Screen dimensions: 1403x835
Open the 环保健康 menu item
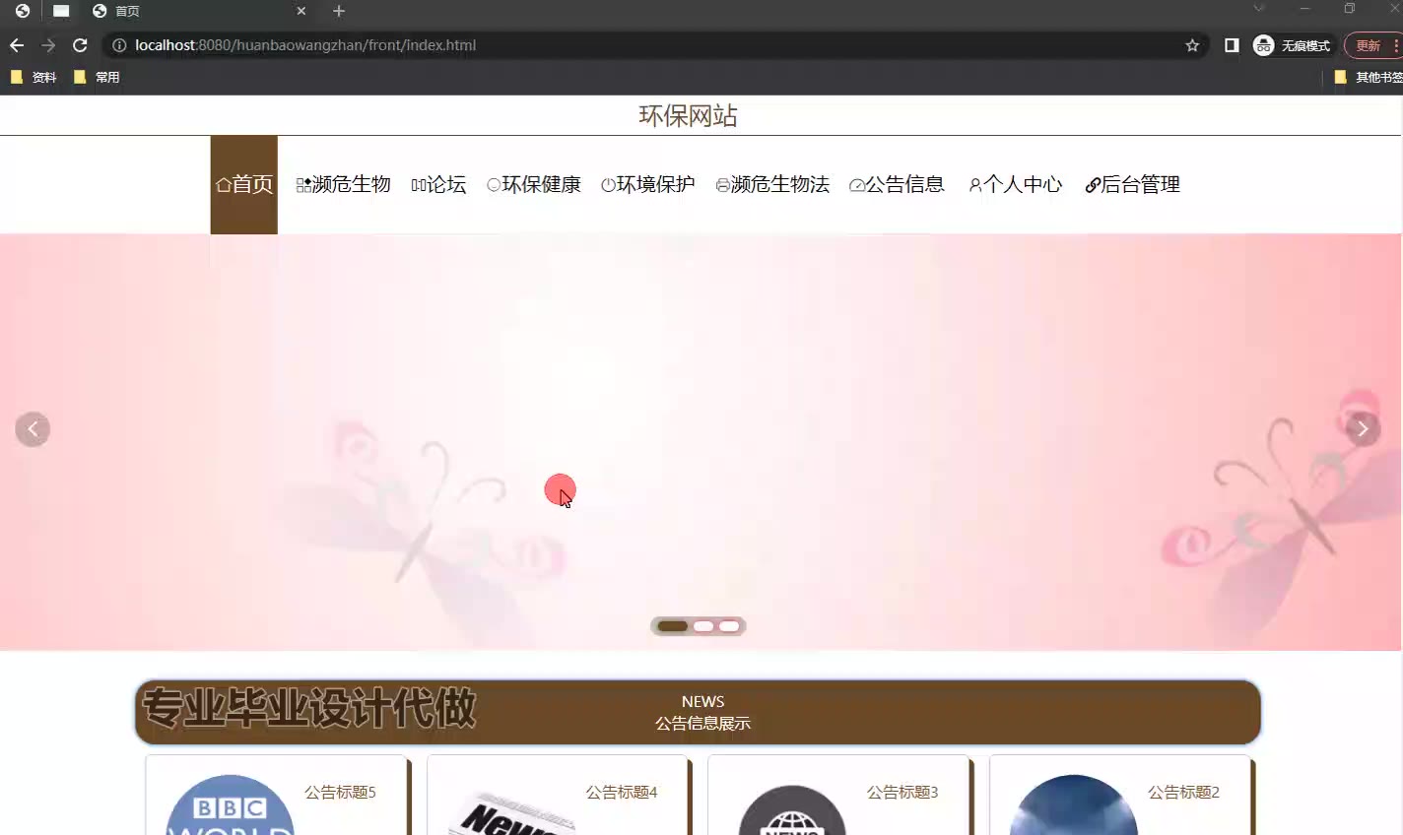534,184
